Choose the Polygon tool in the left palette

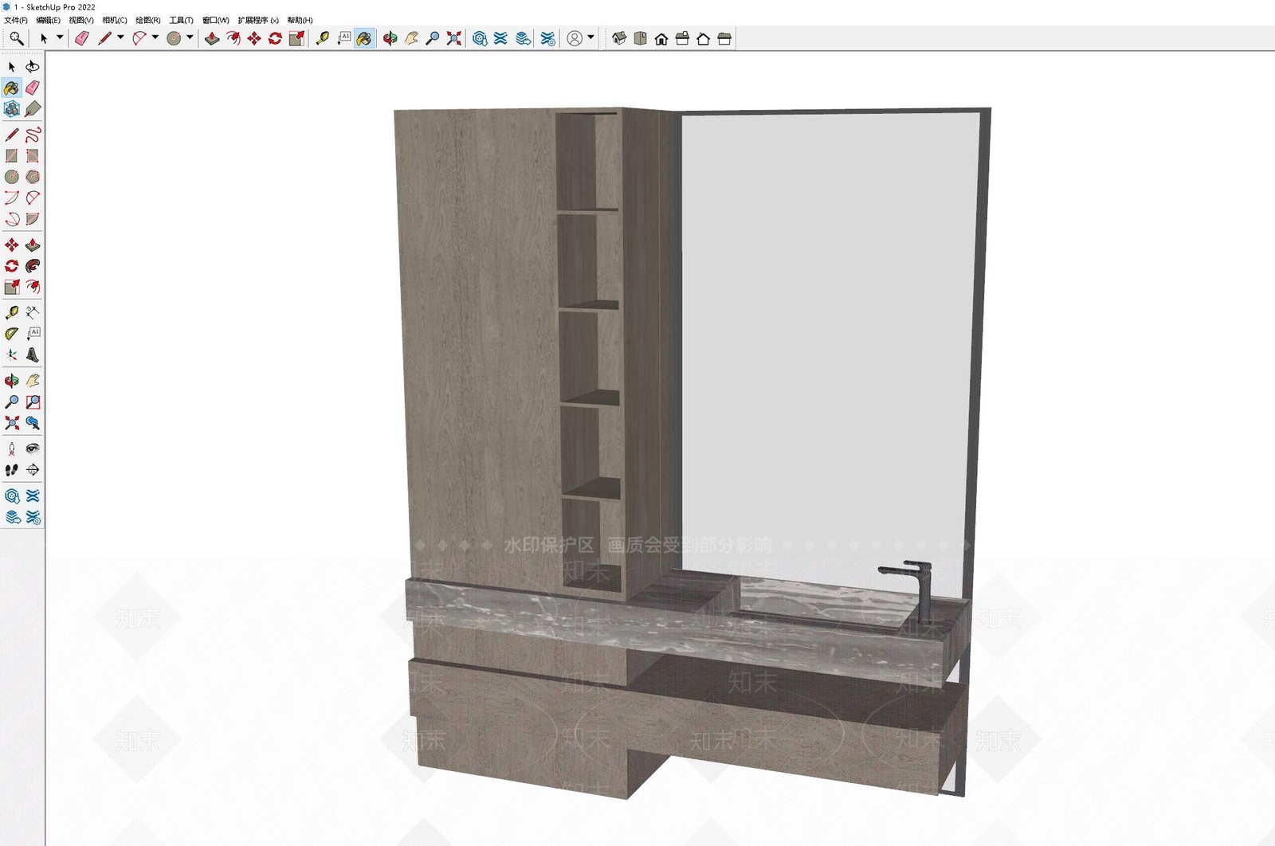33,177
